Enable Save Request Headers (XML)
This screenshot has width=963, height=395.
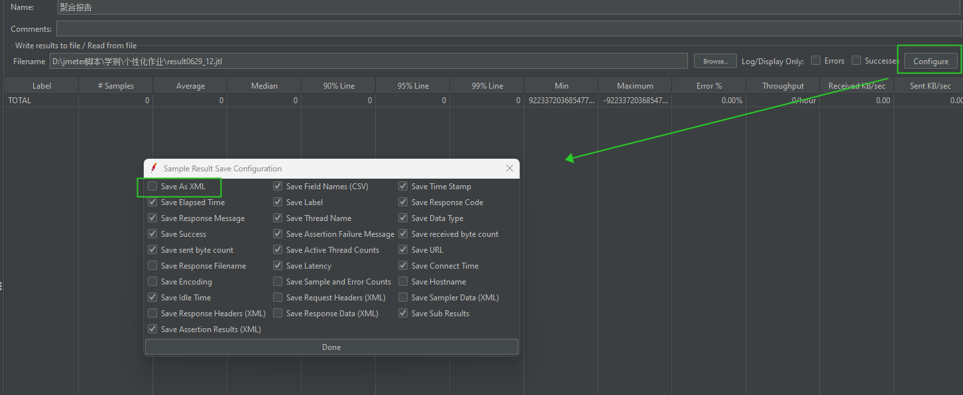(278, 298)
